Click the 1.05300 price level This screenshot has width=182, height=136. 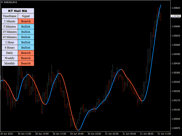click(x=176, y=82)
